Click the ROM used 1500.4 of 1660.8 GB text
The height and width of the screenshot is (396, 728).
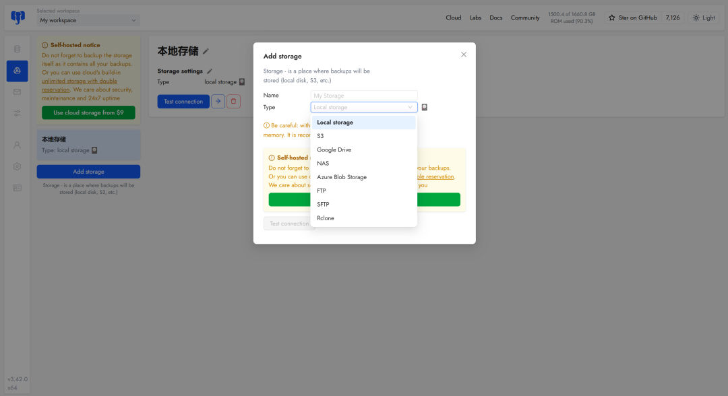(x=572, y=18)
